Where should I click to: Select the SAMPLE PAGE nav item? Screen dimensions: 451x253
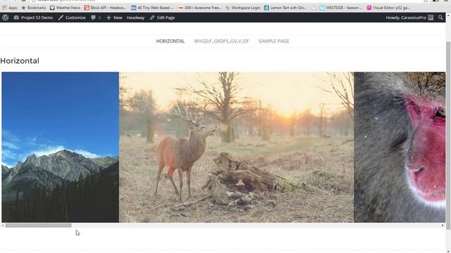(274, 41)
